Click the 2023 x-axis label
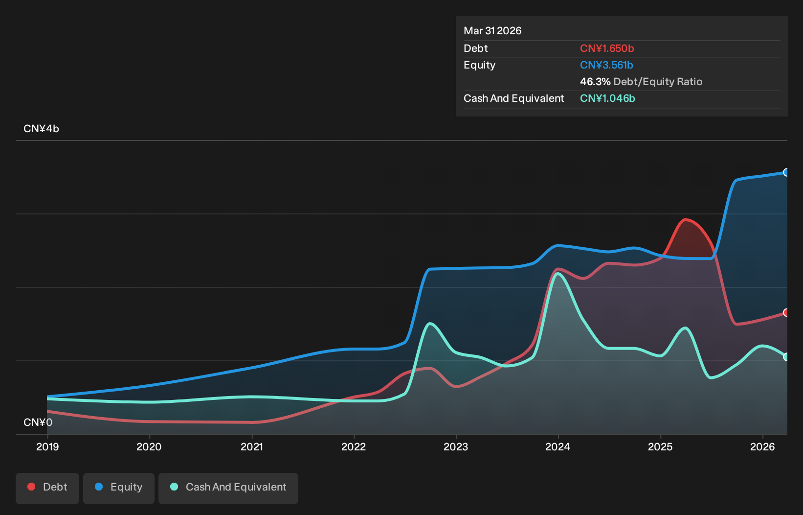Image resolution: width=803 pixels, height=515 pixels. (x=456, y=446)
